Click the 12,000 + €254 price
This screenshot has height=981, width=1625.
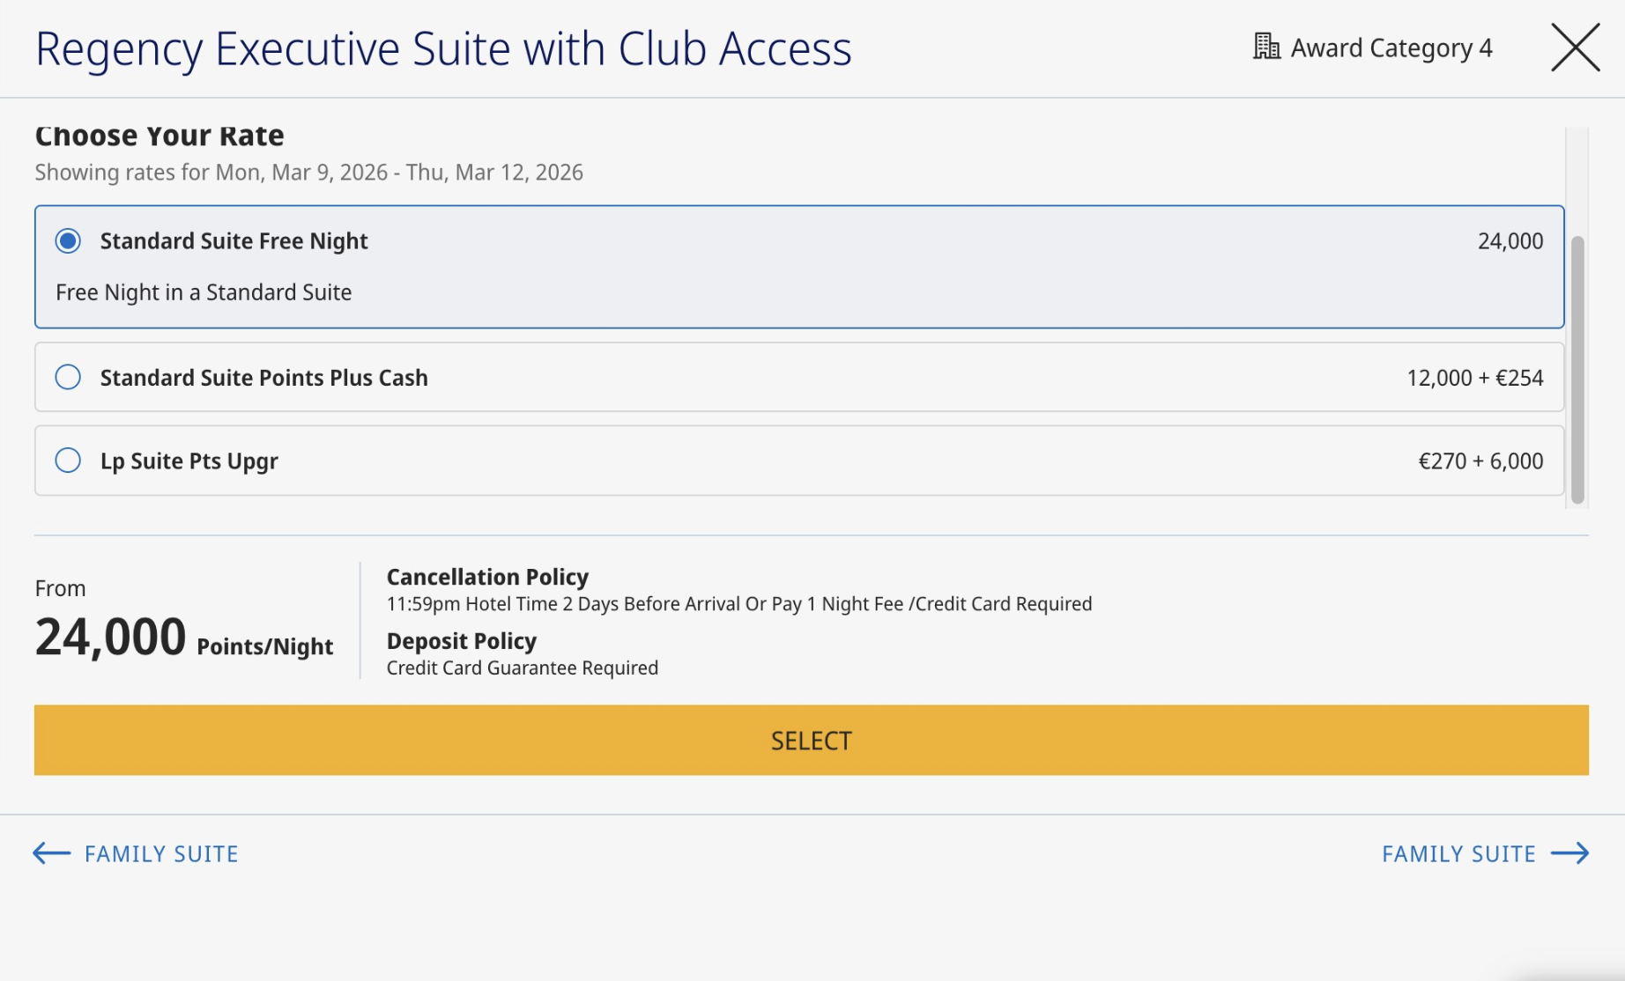(x=1474, y=378)
